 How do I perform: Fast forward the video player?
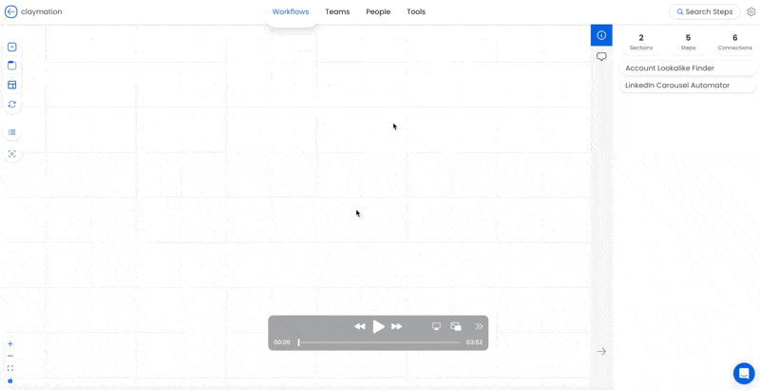point(397,326)
